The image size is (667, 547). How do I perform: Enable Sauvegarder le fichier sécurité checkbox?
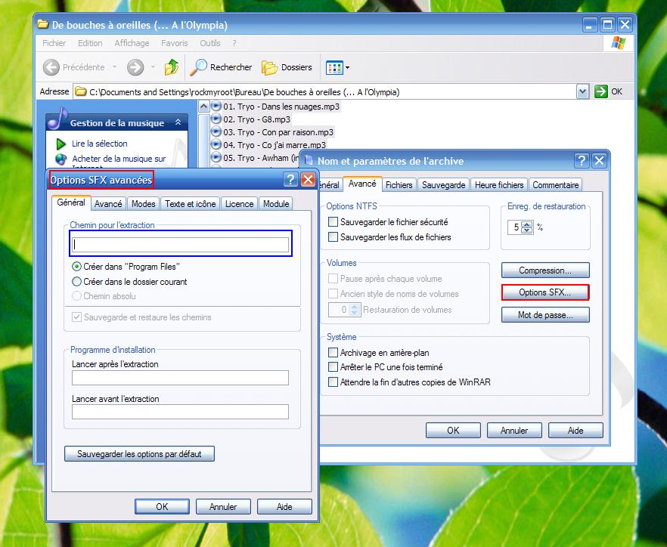333,222
